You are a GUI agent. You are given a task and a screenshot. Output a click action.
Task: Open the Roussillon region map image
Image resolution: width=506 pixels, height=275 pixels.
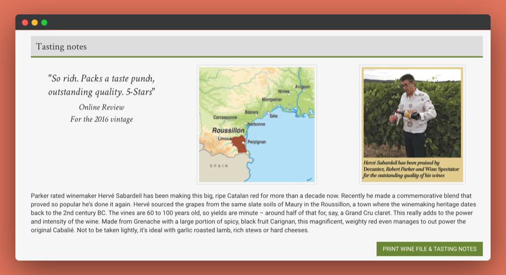[x=256, y=125]
